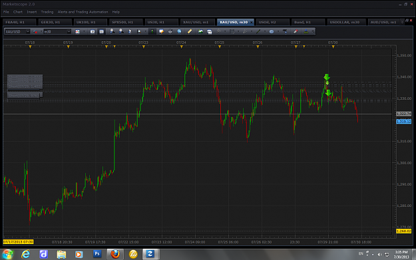
Task: Expand the hidden chart tabs list
Action: pyautogui.click(x=402, y=22)
